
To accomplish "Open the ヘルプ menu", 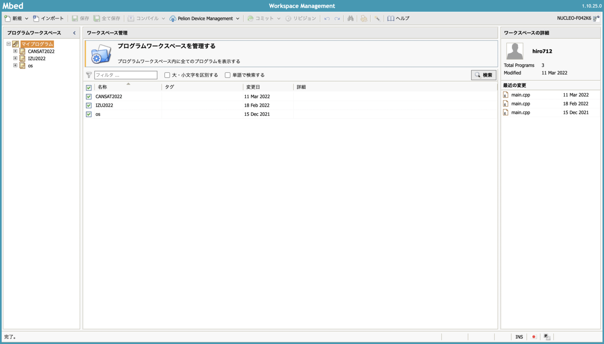I will (398, 18).
